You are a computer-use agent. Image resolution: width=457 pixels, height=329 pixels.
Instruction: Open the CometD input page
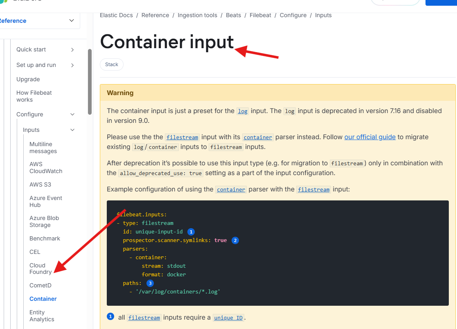40,285
